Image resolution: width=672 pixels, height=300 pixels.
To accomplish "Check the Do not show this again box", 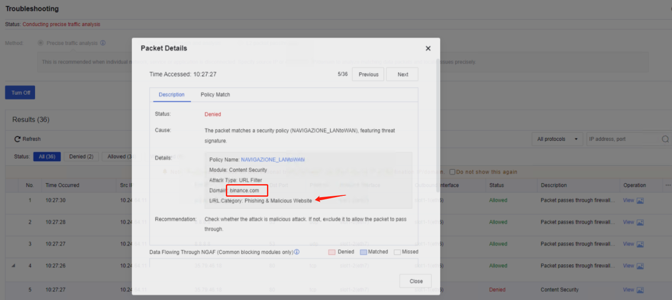I will point(452,172).
